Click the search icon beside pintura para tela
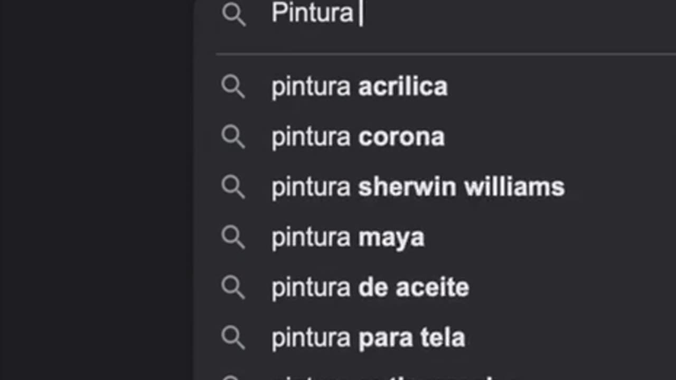The height and width of the screenshot is (380, 676). (233, 337)
